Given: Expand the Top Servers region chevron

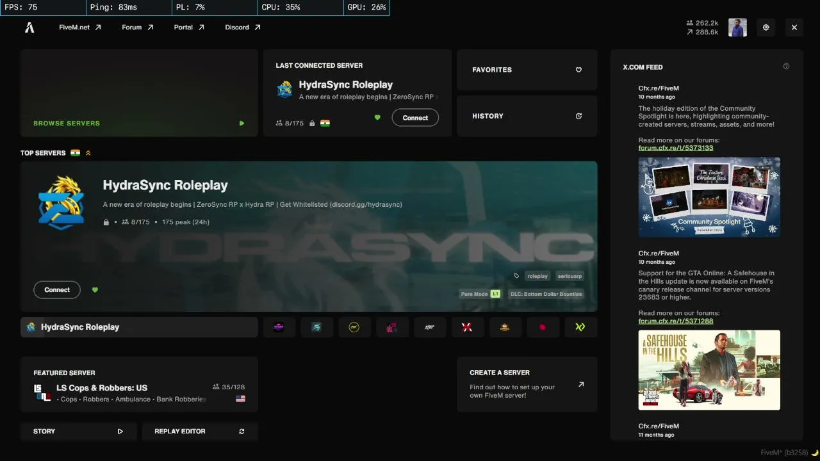Looking at the screenshot, I should click(x=88, y=153).
